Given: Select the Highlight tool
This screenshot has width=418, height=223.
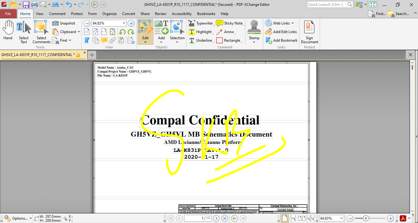Looking at the screenshot, I should pyautogui.click(x=200, y=32).
